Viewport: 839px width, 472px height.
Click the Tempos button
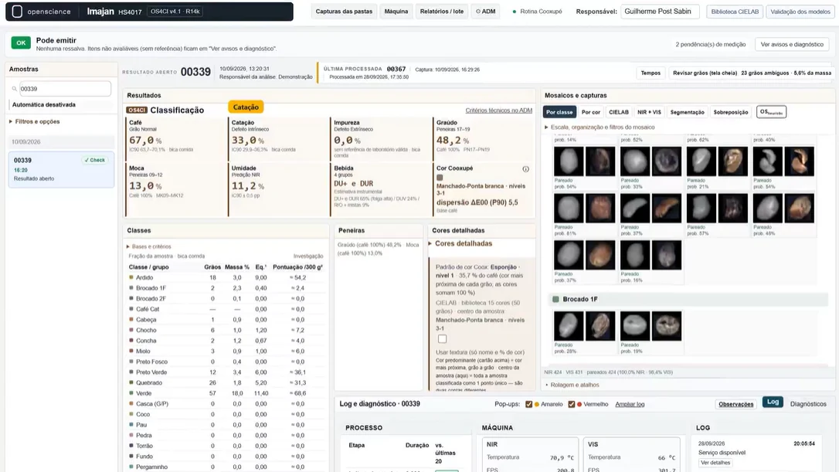pos(650,73)
